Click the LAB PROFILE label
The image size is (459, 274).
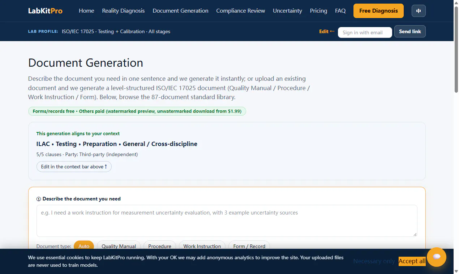[x=43, y=31]
